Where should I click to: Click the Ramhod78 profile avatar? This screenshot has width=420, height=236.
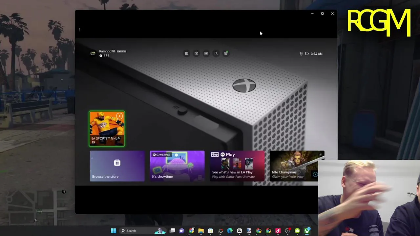tap(93, 53)
